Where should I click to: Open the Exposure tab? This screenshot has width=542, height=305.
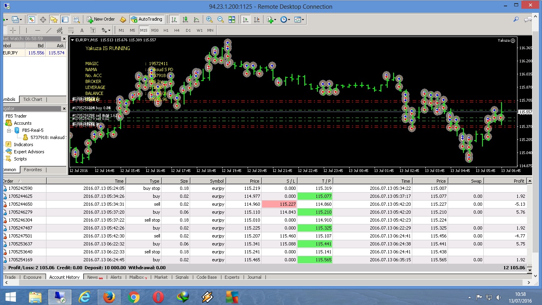[32, 277]
